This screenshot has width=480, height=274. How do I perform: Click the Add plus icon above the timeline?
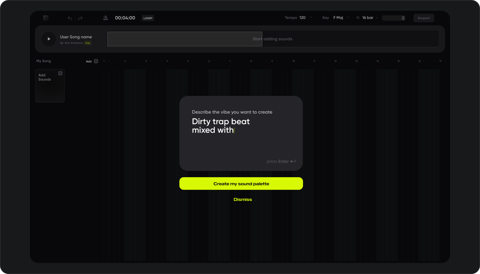point(96,61)
